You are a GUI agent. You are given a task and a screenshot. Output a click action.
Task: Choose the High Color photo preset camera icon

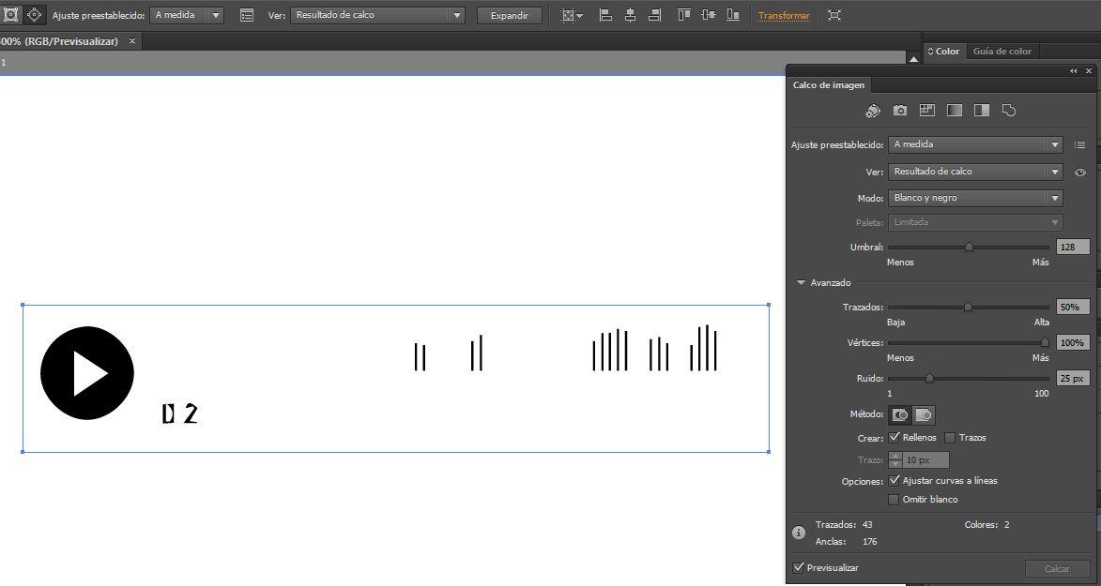[899, 111]
